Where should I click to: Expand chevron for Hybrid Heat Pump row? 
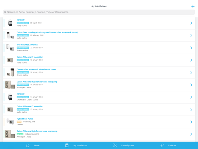click(x=191, y=122)
